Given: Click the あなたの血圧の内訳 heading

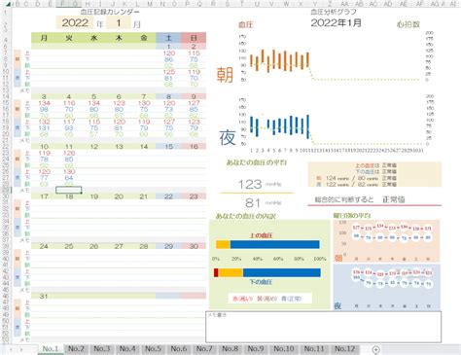Looking at the screenshot, I should click(x=245, y=216).
